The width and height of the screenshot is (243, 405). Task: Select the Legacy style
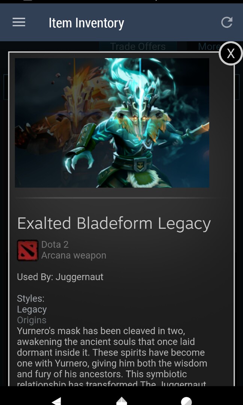click(32, 309)
